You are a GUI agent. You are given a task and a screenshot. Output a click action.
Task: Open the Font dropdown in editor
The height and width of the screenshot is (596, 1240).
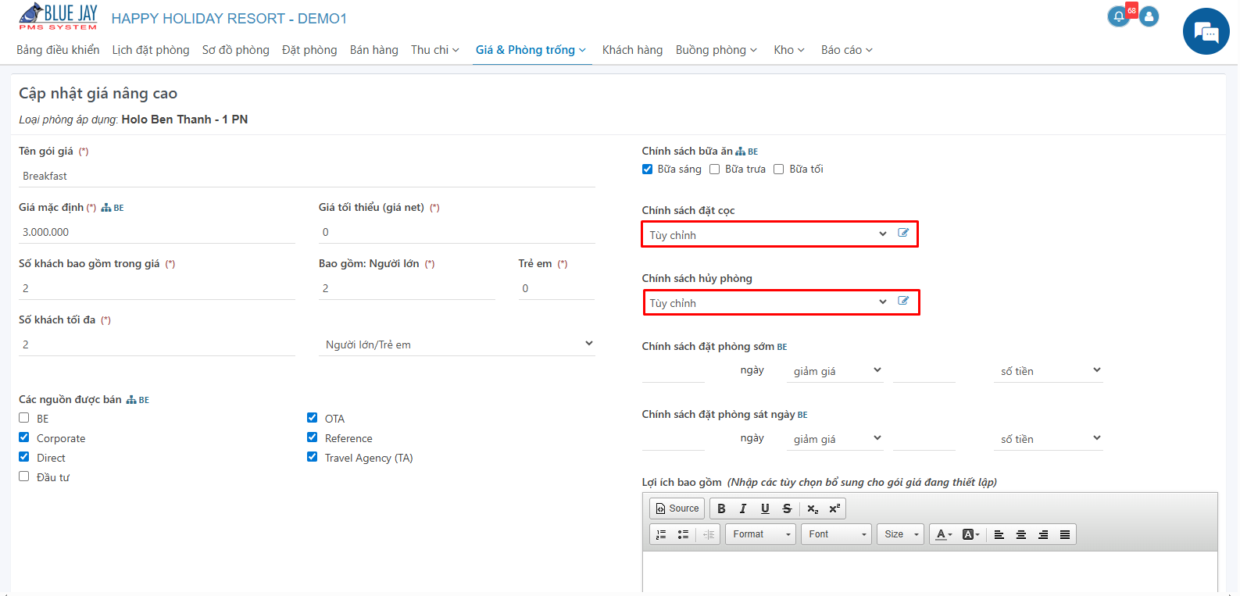[x=837, y=534]
